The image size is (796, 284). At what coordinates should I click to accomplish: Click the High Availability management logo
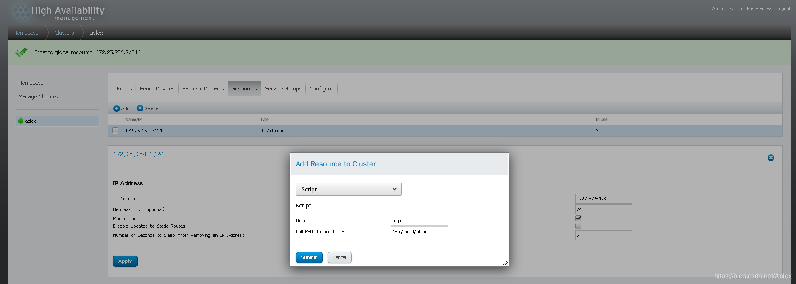pos(58,12)
